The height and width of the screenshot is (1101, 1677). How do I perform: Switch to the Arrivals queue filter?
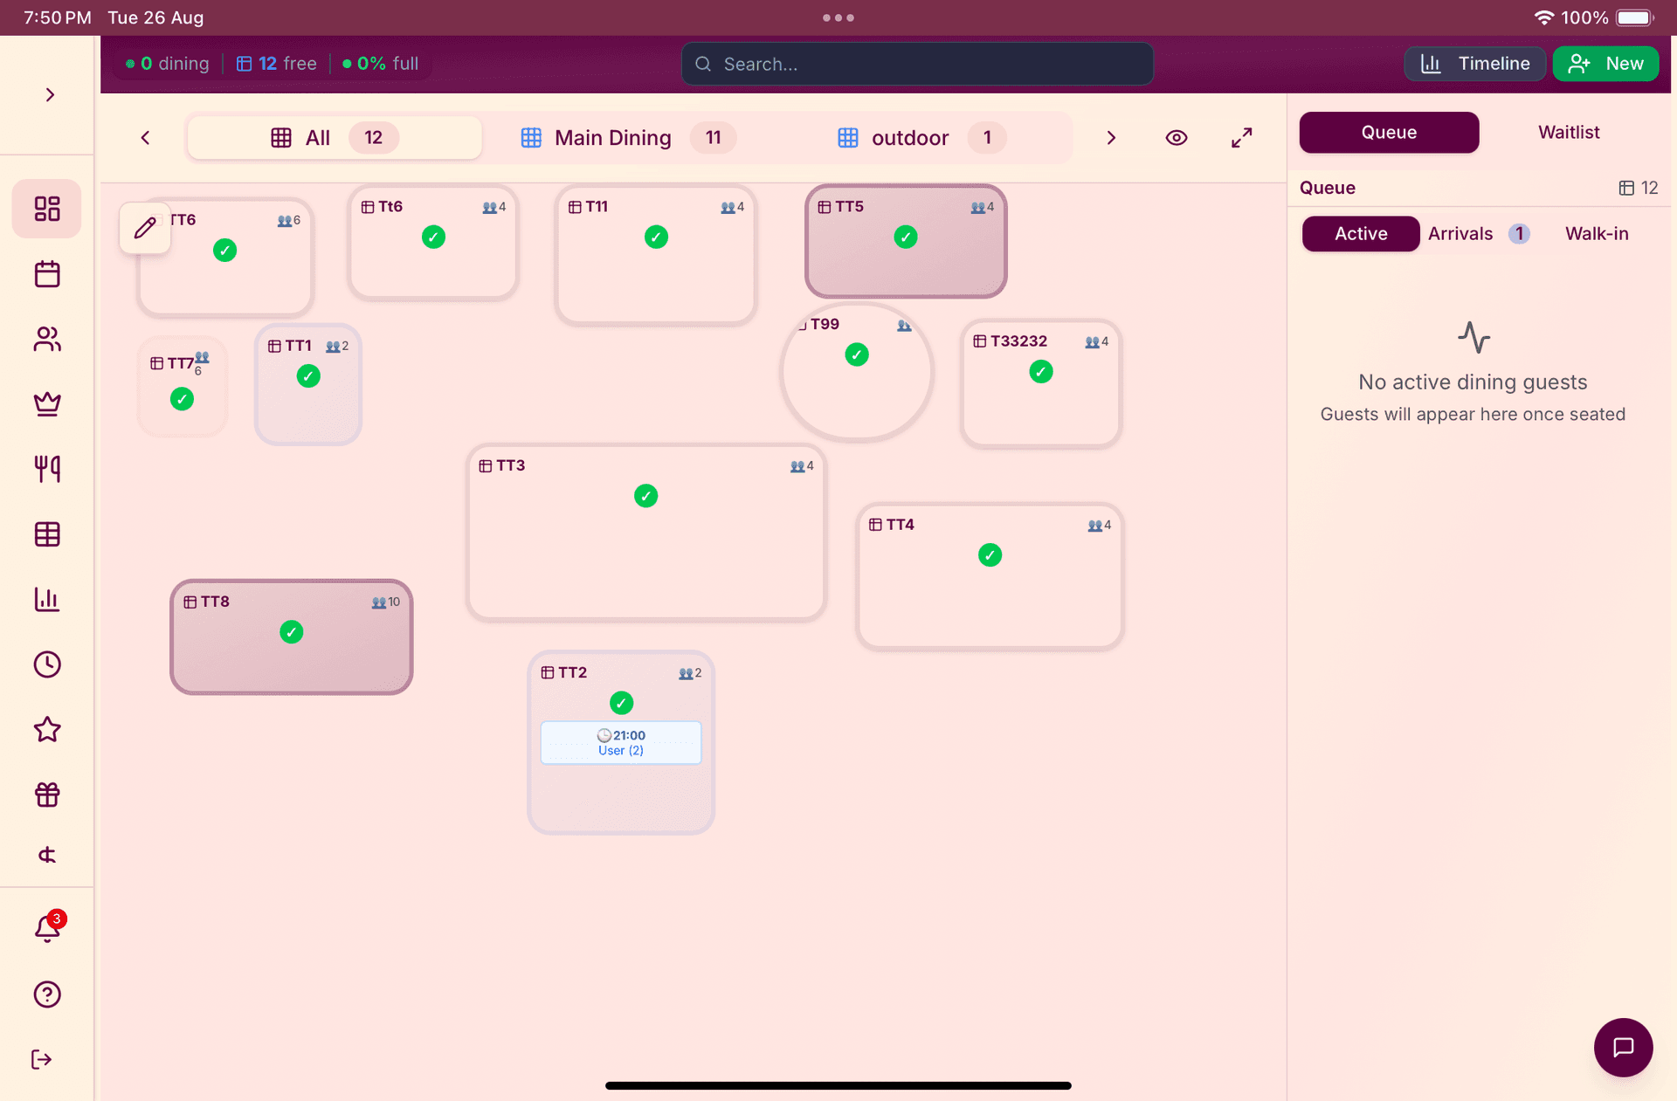(x=1460, y=233)
